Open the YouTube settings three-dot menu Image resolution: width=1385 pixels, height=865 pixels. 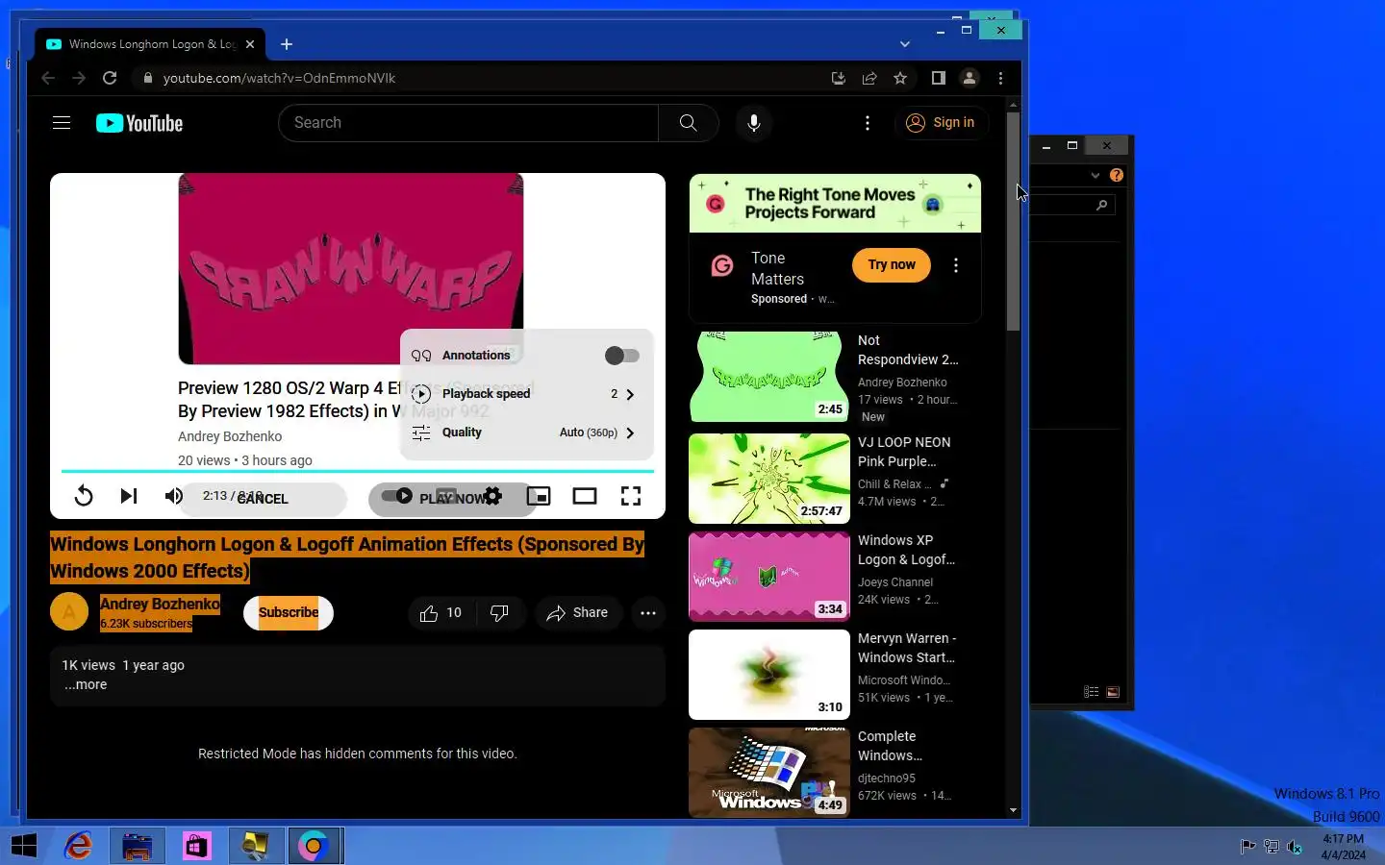pyautogui.click(x=868, y=123)
